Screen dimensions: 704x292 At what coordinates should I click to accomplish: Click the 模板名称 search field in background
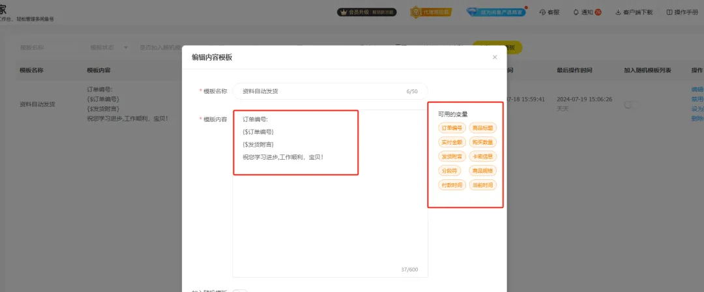[47, 47]
